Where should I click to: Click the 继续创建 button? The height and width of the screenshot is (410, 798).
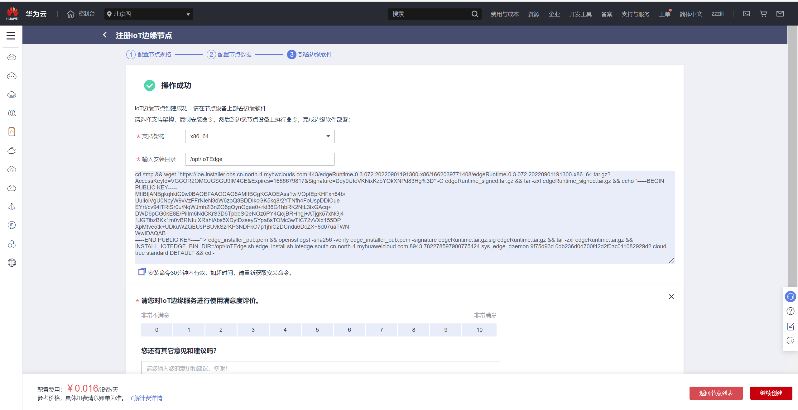tap(771, 393)
